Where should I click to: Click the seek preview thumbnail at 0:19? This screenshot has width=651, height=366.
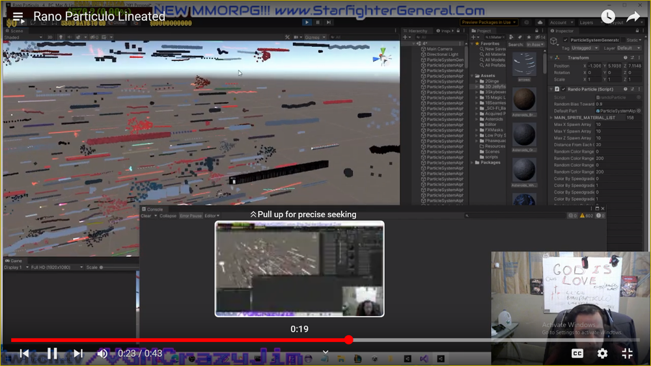(x=299, y=269)
